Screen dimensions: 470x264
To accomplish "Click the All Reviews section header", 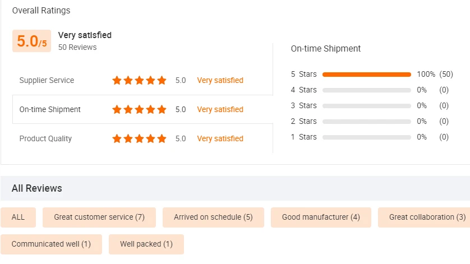I will [37, 188].
